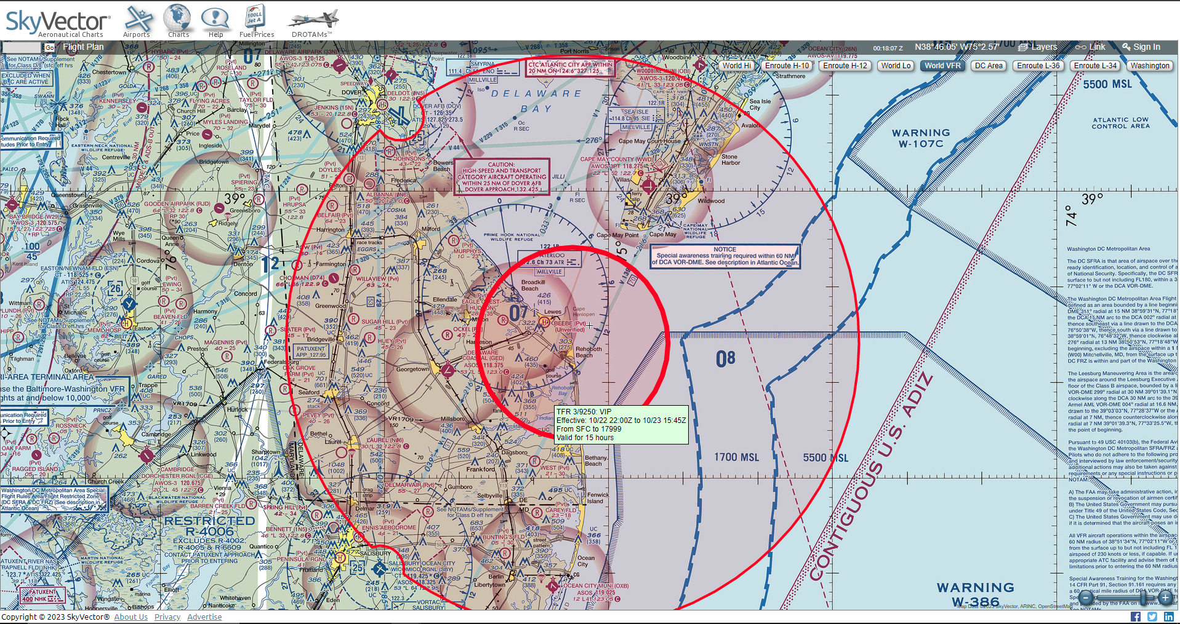Click the SkyVector Aeronautical Charts logo

tap(58, 23)
